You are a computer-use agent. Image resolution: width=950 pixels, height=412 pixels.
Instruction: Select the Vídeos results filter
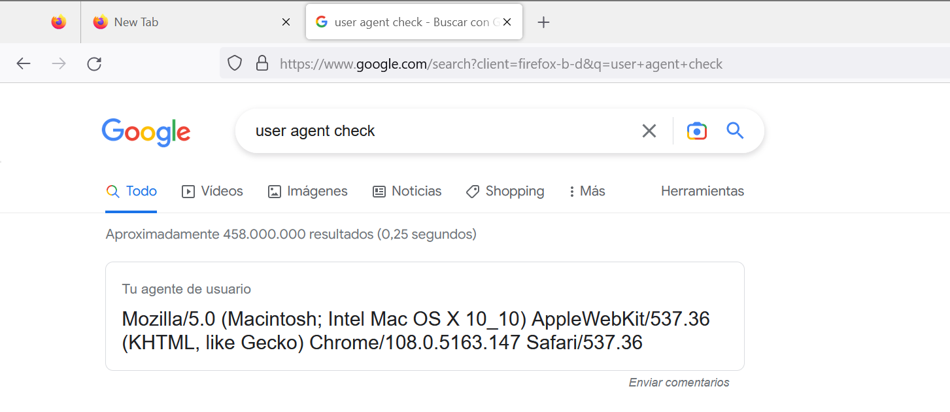[x=212, y=191]
